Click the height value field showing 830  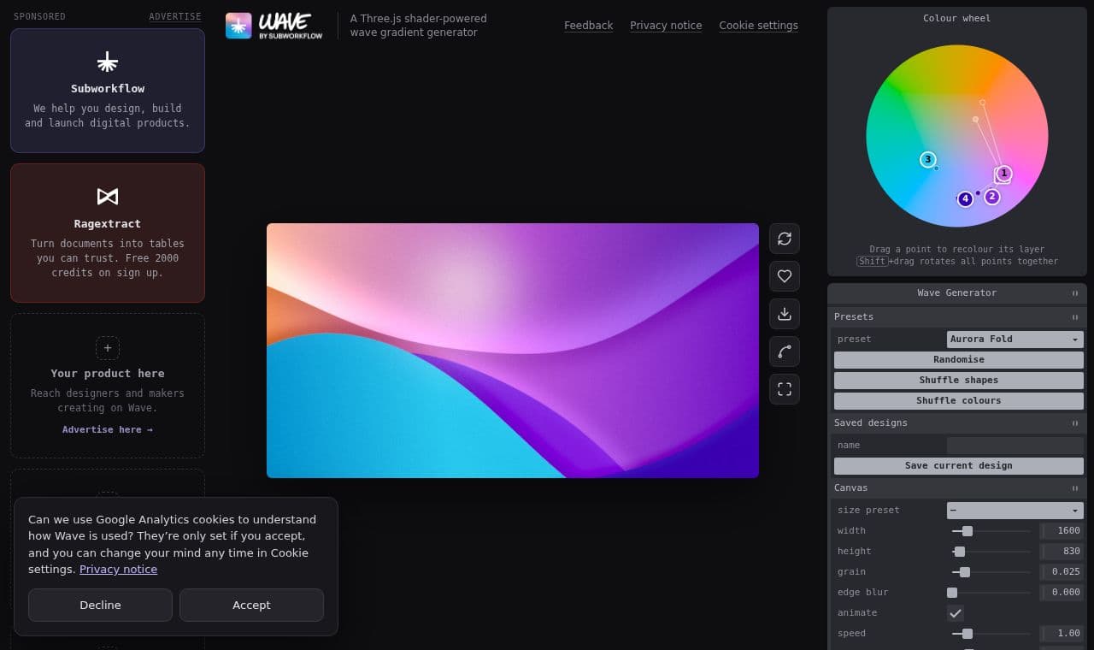tap(1062, 552)
